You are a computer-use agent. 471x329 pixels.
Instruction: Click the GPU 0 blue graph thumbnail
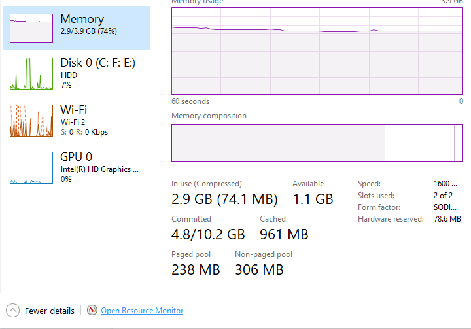[31, 167]
